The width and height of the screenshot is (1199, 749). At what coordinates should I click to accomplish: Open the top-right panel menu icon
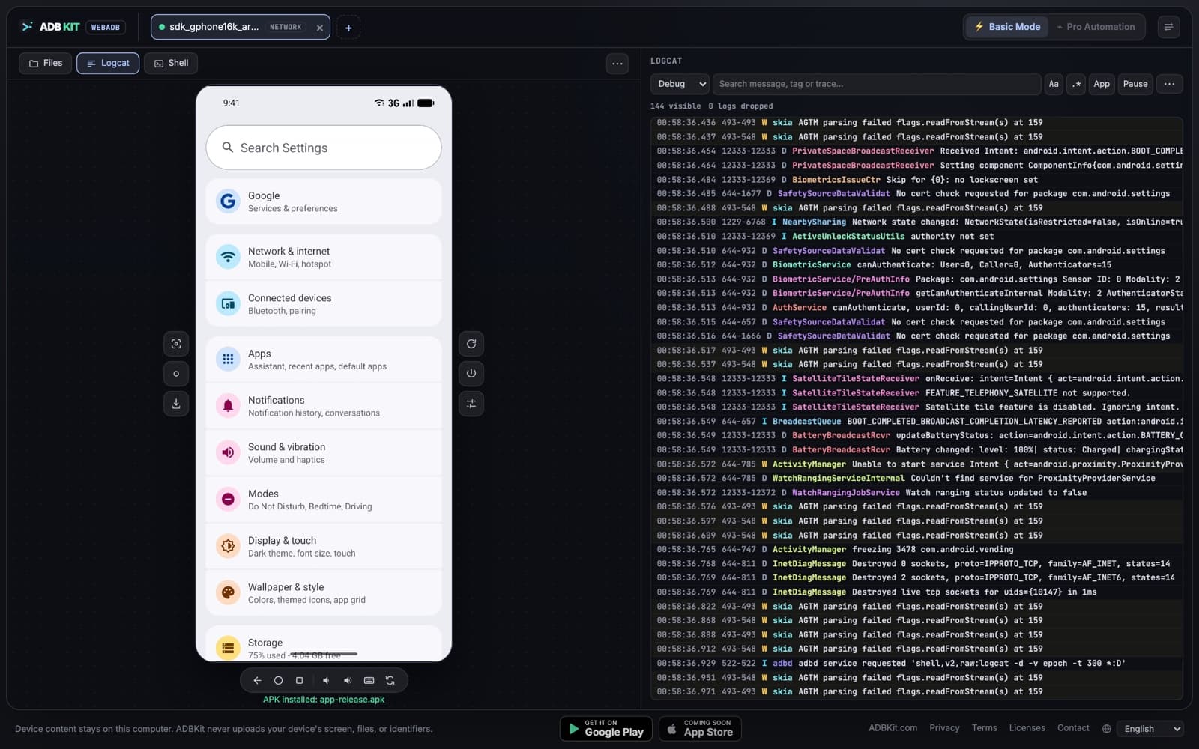pos(1168,27)
